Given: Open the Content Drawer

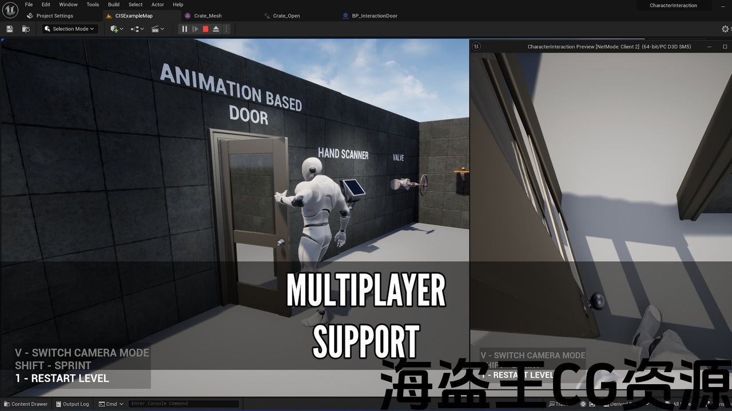Looking at the screenshot, I should point(26,404).
